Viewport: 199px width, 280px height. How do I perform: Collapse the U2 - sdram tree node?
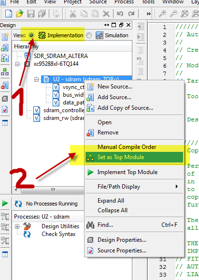pyautogui.click(x=36, y=79)
